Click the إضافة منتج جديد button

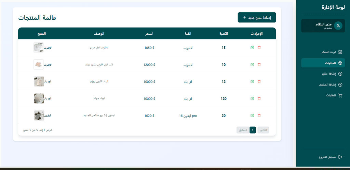point(257,17)
